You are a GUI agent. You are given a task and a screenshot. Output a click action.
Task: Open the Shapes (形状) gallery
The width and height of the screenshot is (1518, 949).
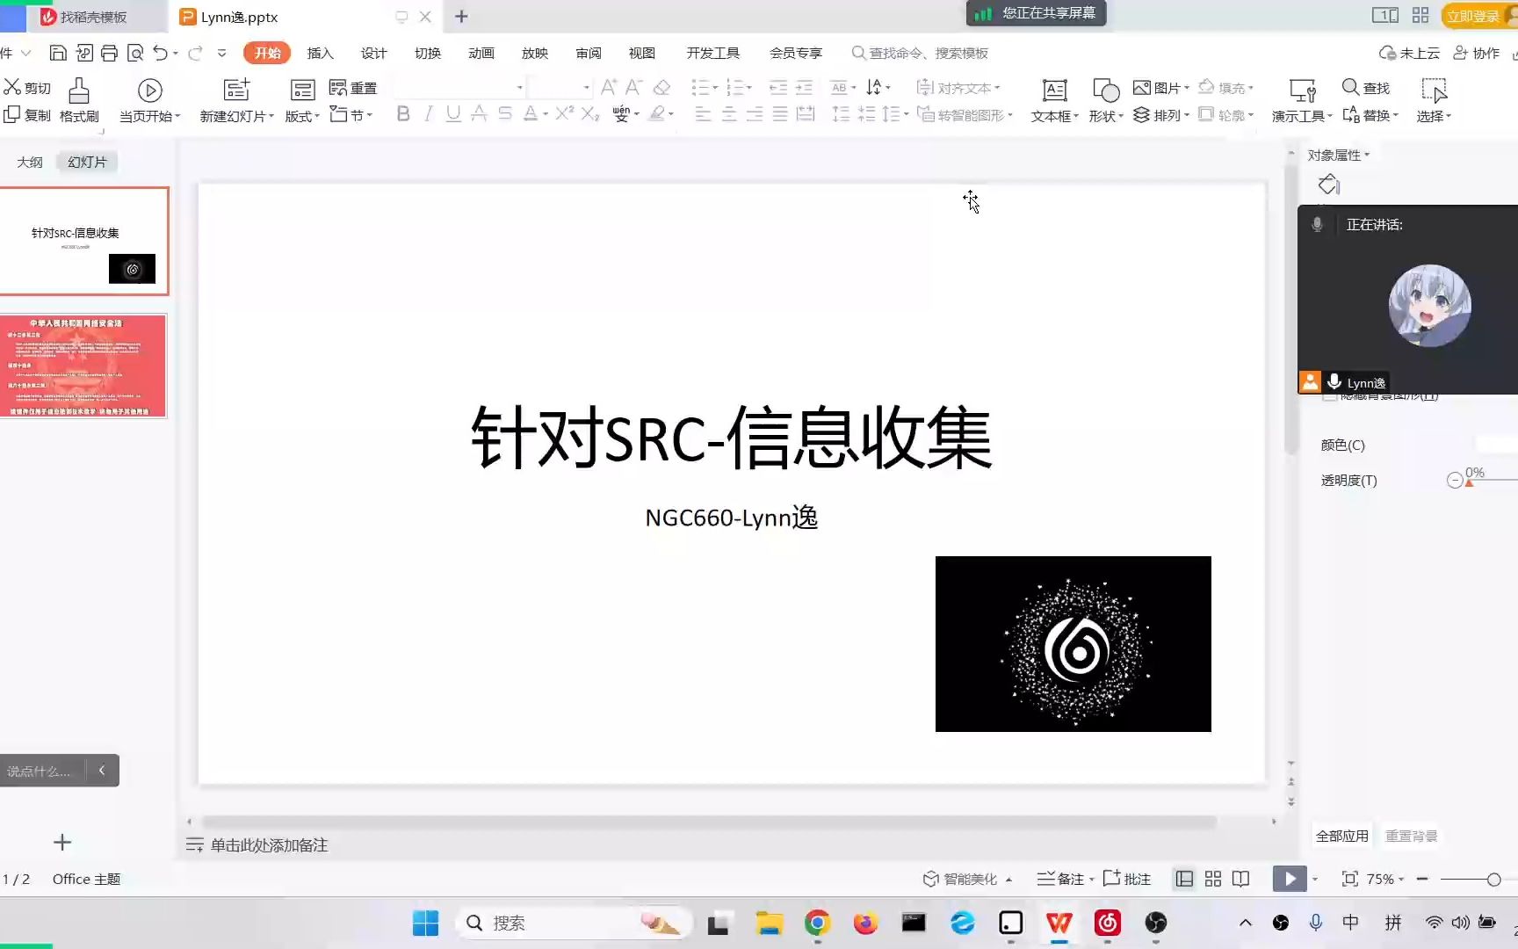(1106, 100)
